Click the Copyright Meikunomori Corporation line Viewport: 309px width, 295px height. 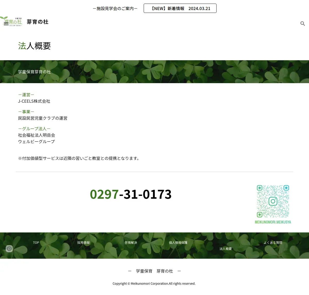point(154,283)
